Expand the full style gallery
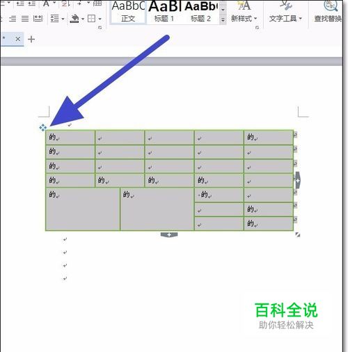Viewport: 348px width, 352px height. click(x=223, y=20)
